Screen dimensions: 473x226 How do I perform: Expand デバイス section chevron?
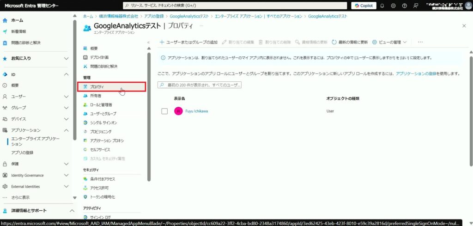pyautogui.click(x=67, y=119)
